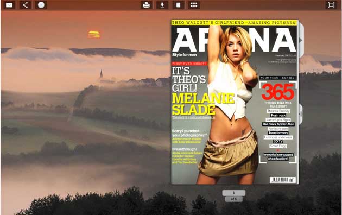Download the magazine with download arrow
Image resolution: width=342 pixels, height=215 pixels.
(162, 5)
